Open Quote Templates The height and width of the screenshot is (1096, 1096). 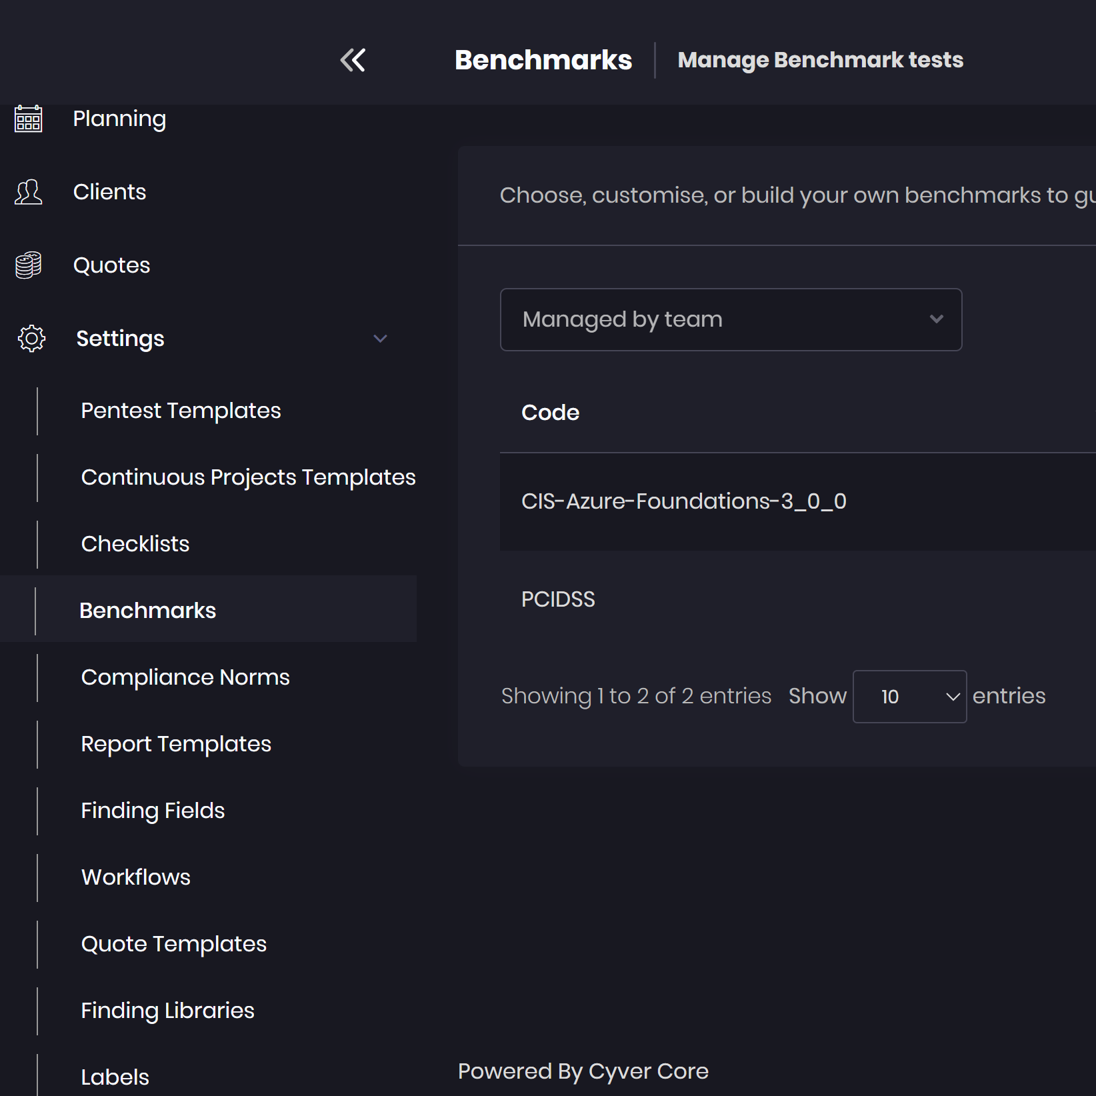[x=173, y=944]
